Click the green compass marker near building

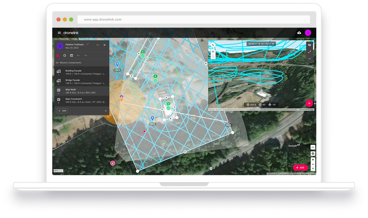(155, 104)
